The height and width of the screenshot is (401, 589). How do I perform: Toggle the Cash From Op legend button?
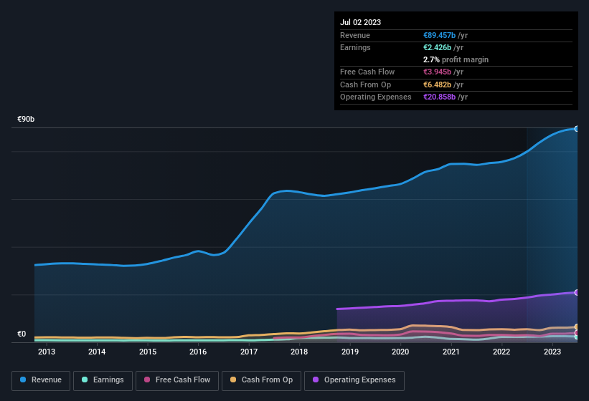click(261, 380)
